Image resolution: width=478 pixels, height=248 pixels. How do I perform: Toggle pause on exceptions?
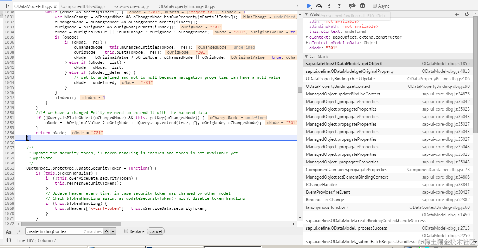click(x=362, y=6)
